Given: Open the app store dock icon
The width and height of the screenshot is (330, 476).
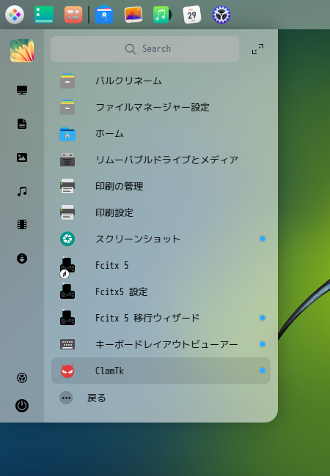Looking at the screenshot, I should 104,15.
